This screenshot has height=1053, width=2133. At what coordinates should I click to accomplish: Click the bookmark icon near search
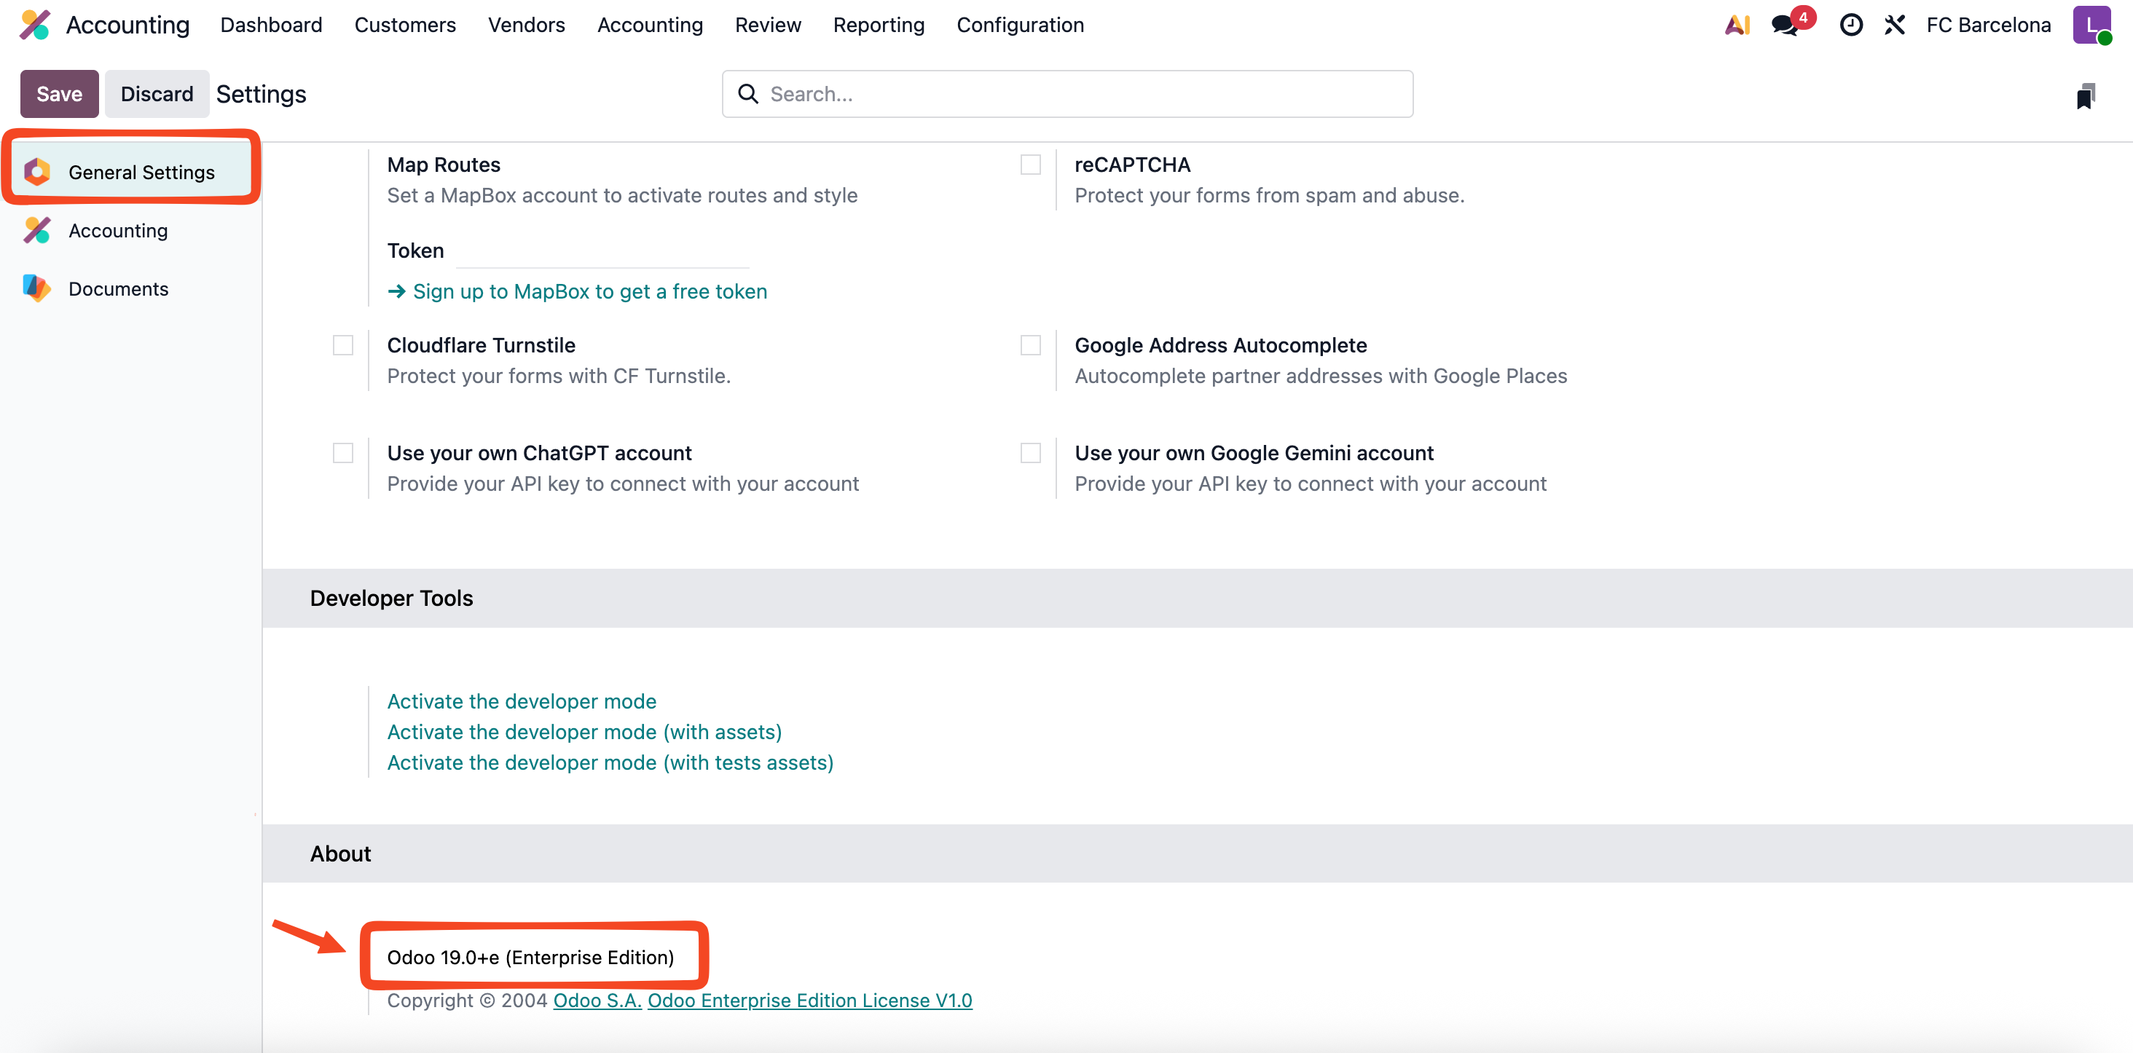coord(2085,96)
